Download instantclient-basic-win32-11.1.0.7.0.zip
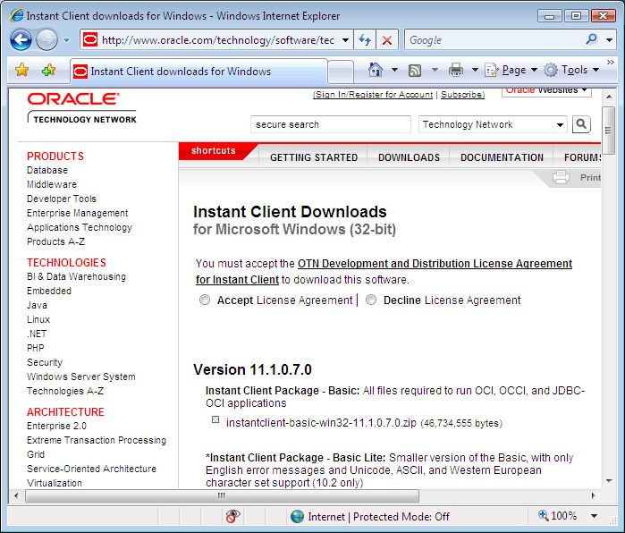This screenshot has width=625, height=533. pos(321,423)
